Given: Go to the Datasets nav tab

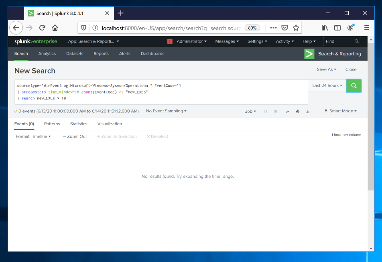Looking at the screenshot, I should coord(75,54).
